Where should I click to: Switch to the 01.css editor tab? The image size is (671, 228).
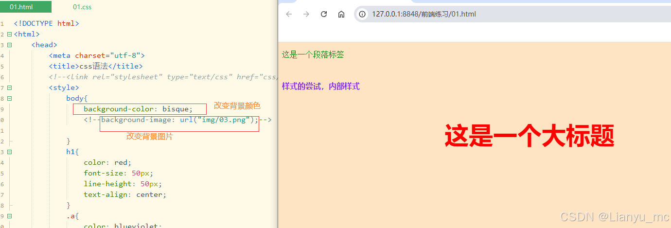[x=82, y=7]
